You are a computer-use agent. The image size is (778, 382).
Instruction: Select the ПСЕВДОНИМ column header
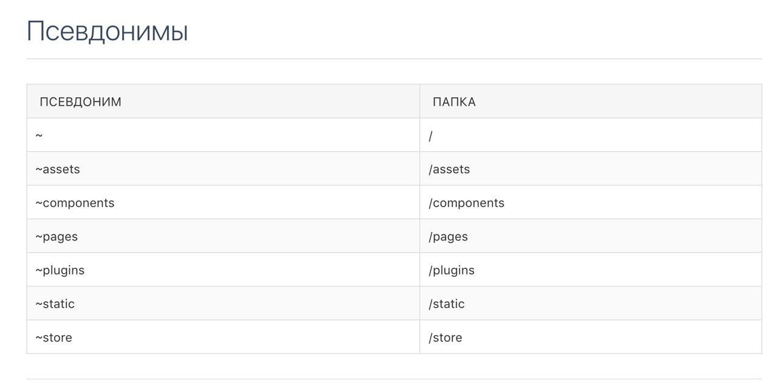click(223, 101)
